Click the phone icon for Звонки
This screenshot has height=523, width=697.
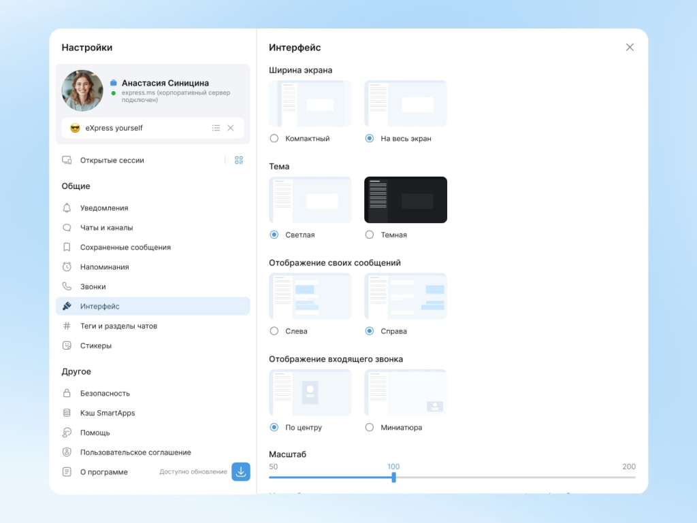tap(67, 287)
